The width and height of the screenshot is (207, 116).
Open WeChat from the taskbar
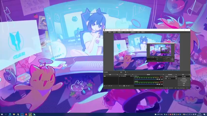click(x=34, y=114)
